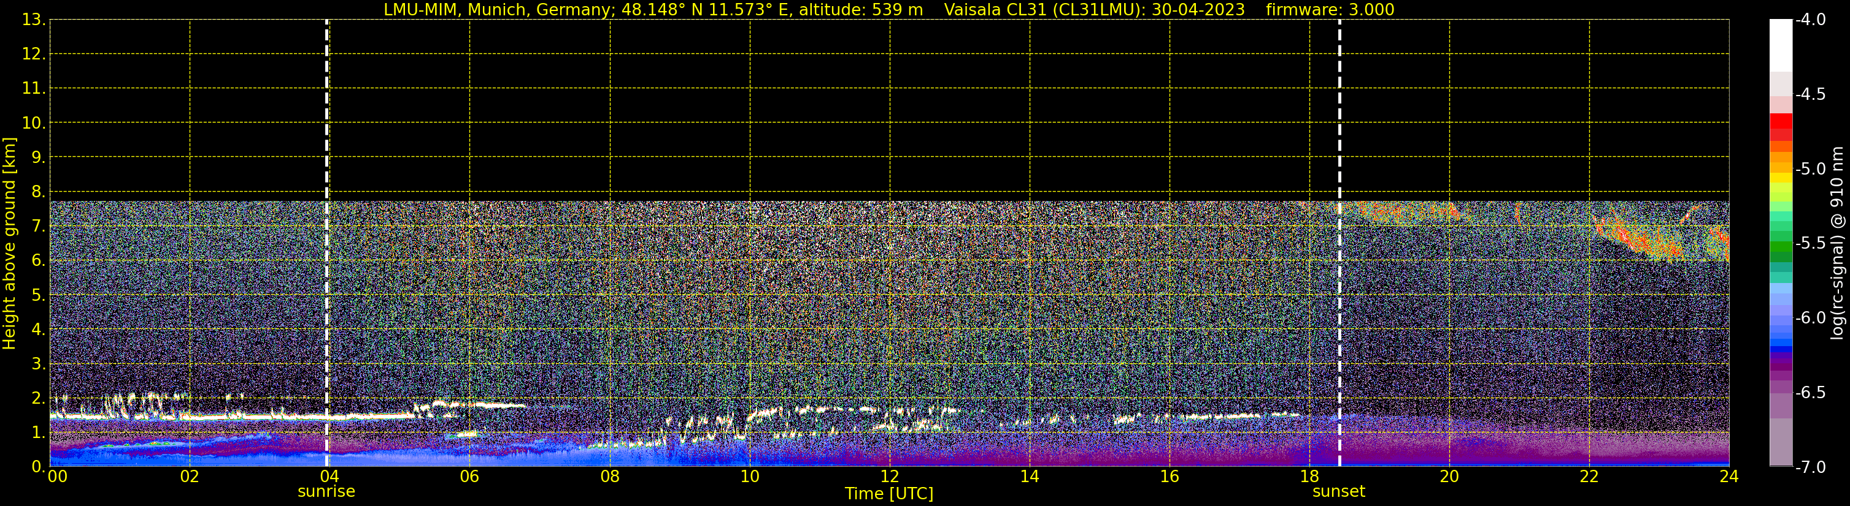Click the '2.' height axis tick label
The width and height of the screenshot is (1850, 506).
[x=39, y=399]
